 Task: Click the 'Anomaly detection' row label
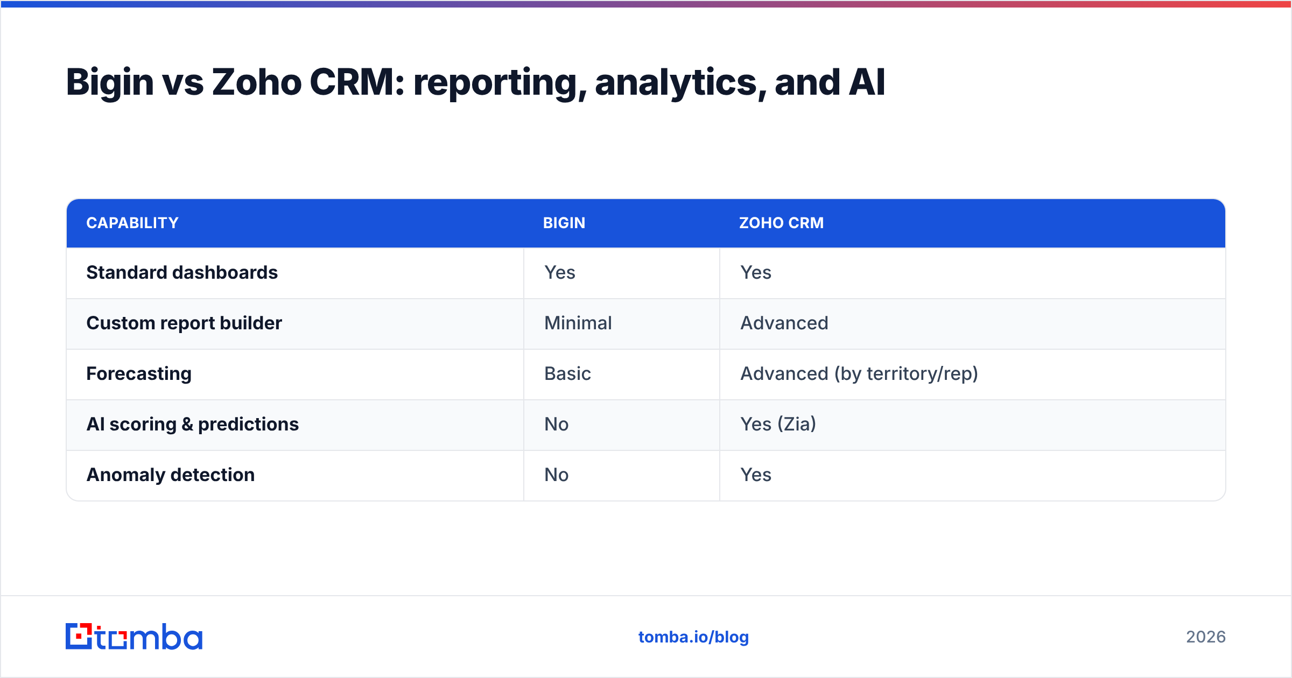coord(171,475)
